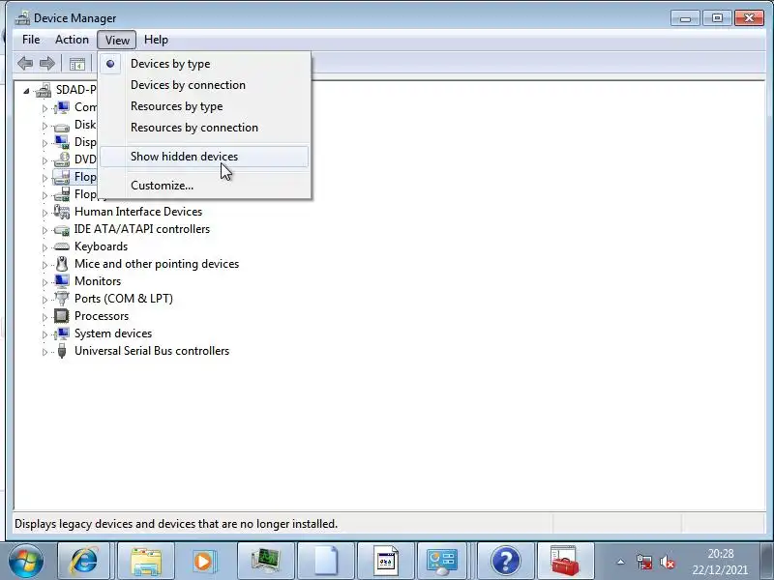774x580 pixels.
Task: Open the Action menu
Action: (72, 40)
